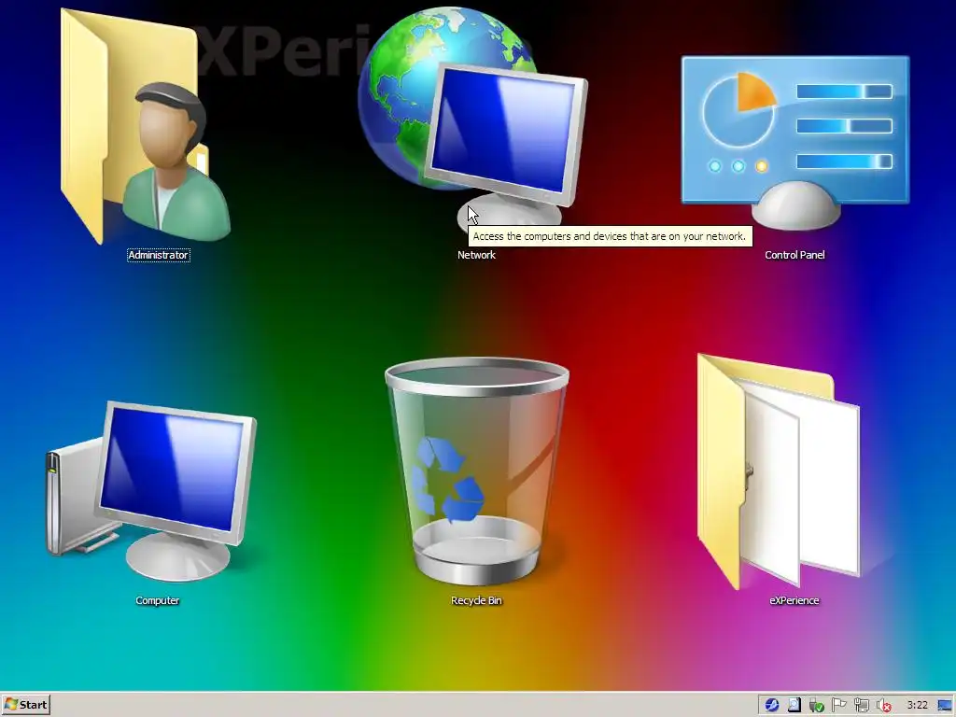Select the Administrator user folder icon
956x717 pixels.
[147, 127]
